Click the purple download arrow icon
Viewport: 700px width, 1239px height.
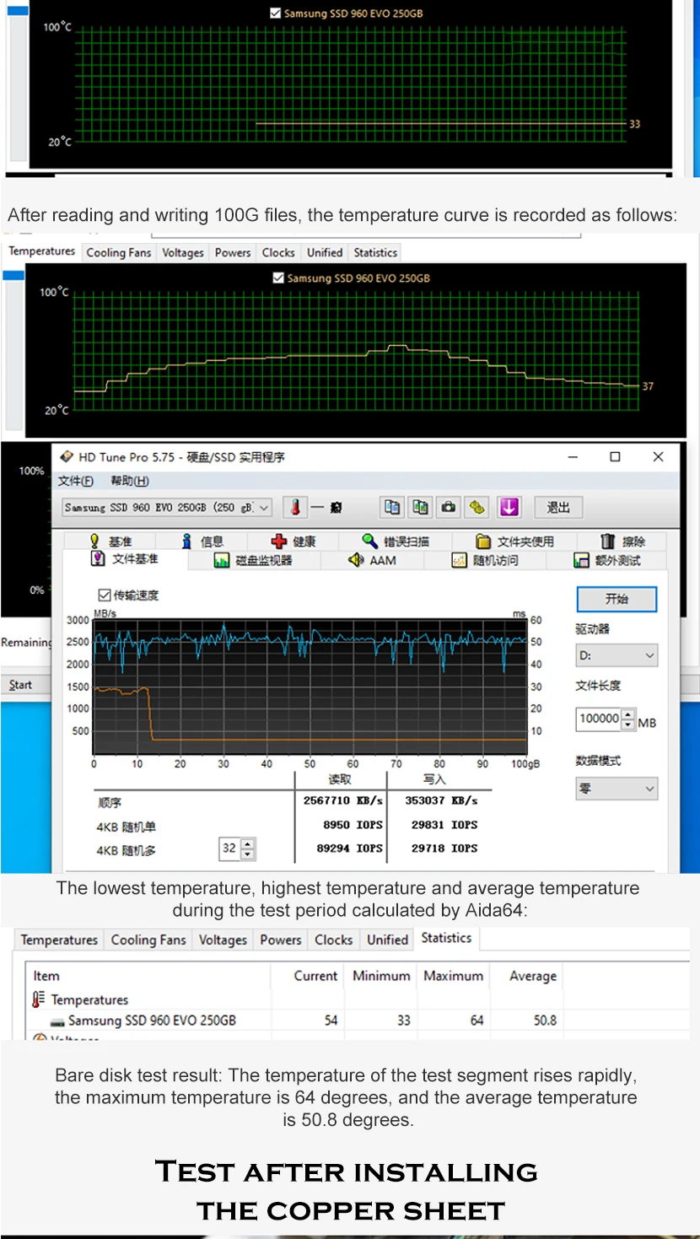coord(509,507)
